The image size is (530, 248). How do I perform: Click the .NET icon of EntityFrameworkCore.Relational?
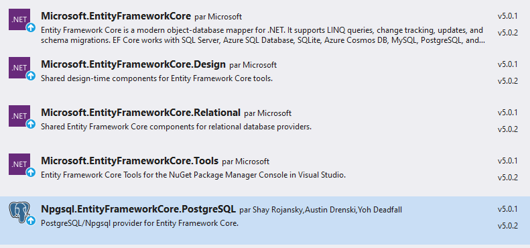19,116
